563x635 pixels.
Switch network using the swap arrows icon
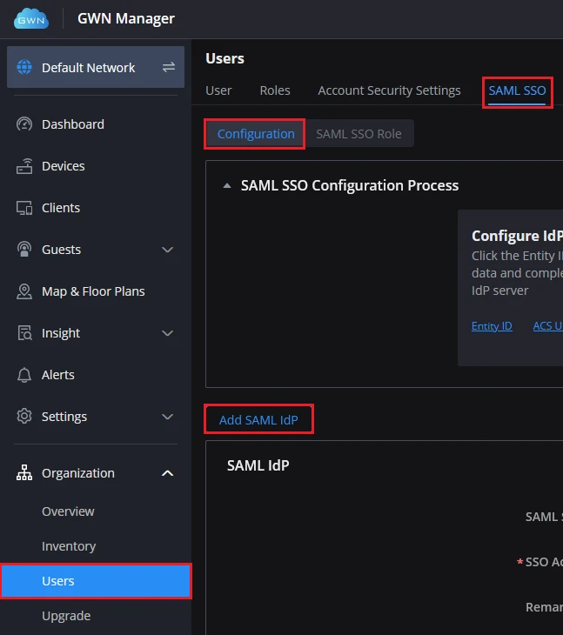(169, 67)
